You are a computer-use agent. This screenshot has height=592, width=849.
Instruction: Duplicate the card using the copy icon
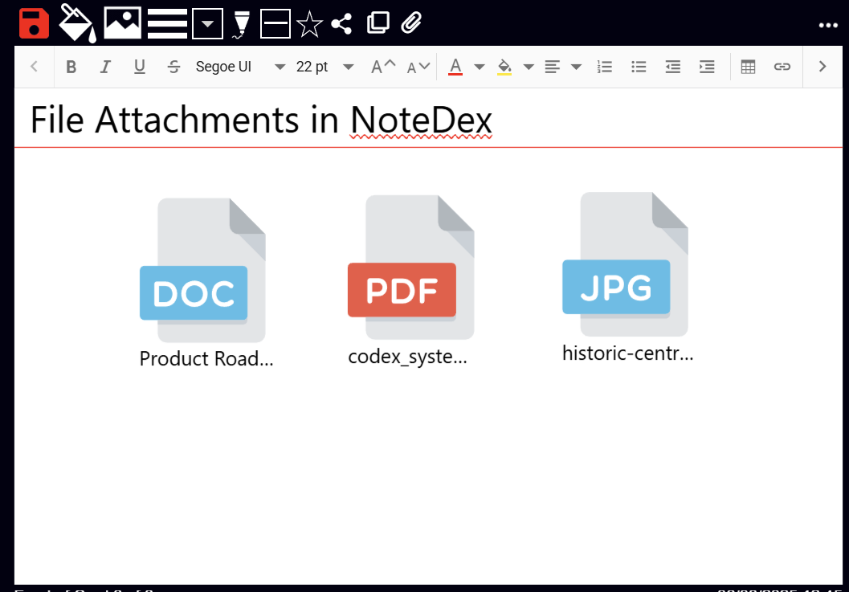[378, 22]
